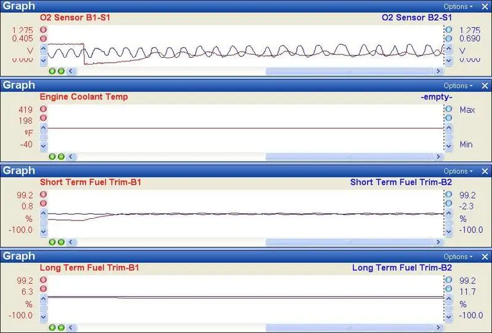Select the 'O2 Sensor B1-S1' label
The width and height of the screenshot is (492, 333).
[75, 18]
